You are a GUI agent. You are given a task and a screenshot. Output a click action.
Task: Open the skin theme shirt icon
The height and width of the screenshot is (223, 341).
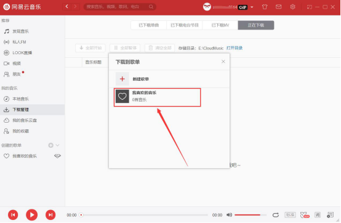point(265,7)
